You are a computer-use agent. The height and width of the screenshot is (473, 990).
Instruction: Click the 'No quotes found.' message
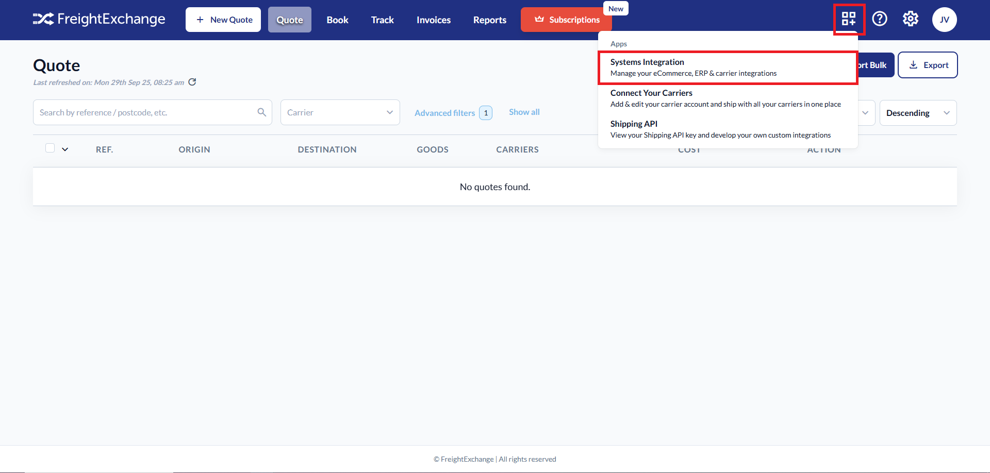pyautogui.click(x=495, y=187)
